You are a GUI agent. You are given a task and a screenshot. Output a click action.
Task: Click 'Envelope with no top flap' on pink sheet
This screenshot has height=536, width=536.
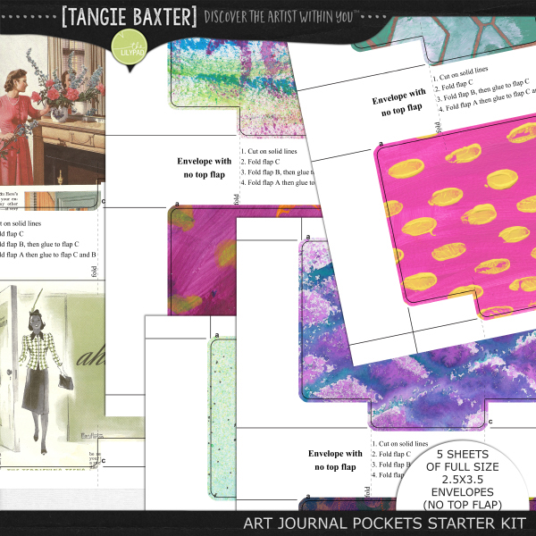coord(400,101)
